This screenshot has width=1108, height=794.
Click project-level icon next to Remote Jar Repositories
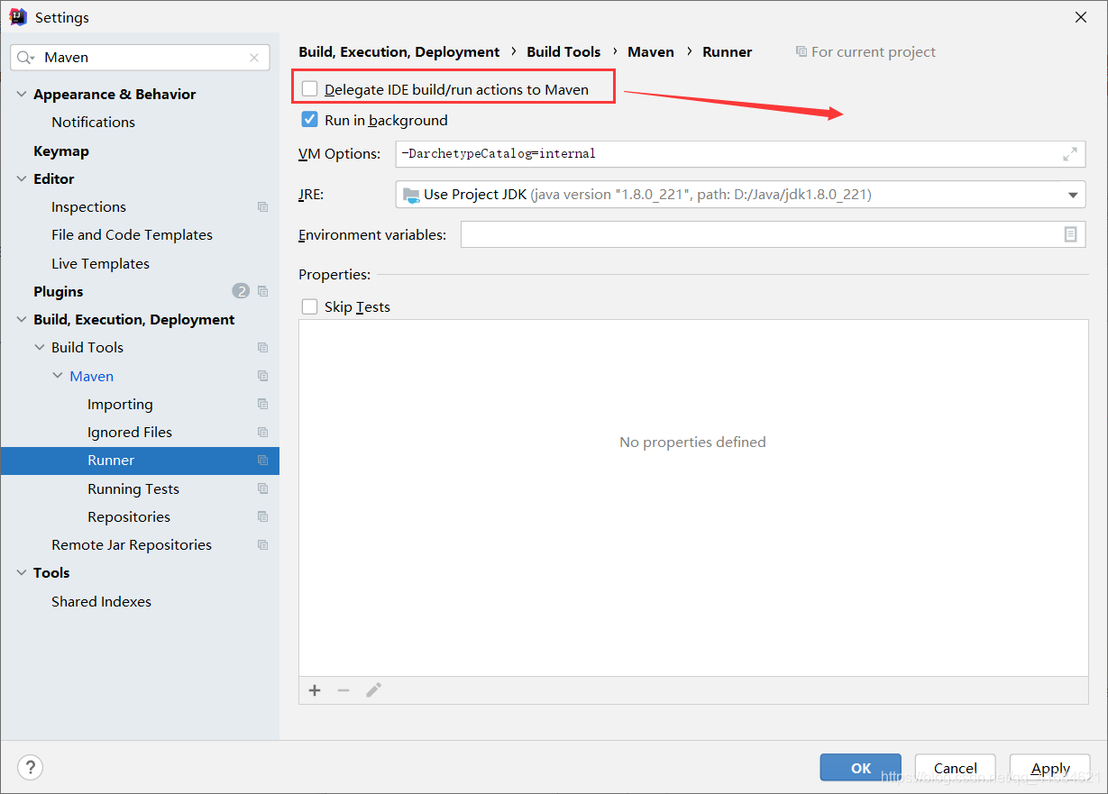point(262,544)
